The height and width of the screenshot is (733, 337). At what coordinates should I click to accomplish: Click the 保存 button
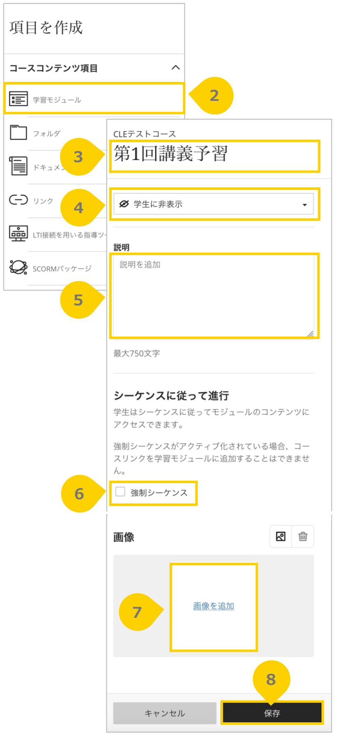(272, 713)
